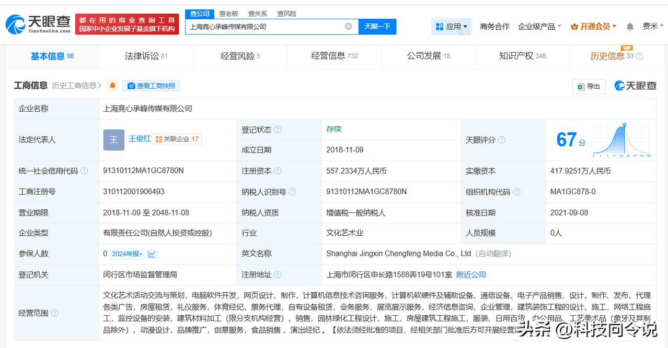
Task: Switch to the 知识产权 tab
Action: coord(523,56)
